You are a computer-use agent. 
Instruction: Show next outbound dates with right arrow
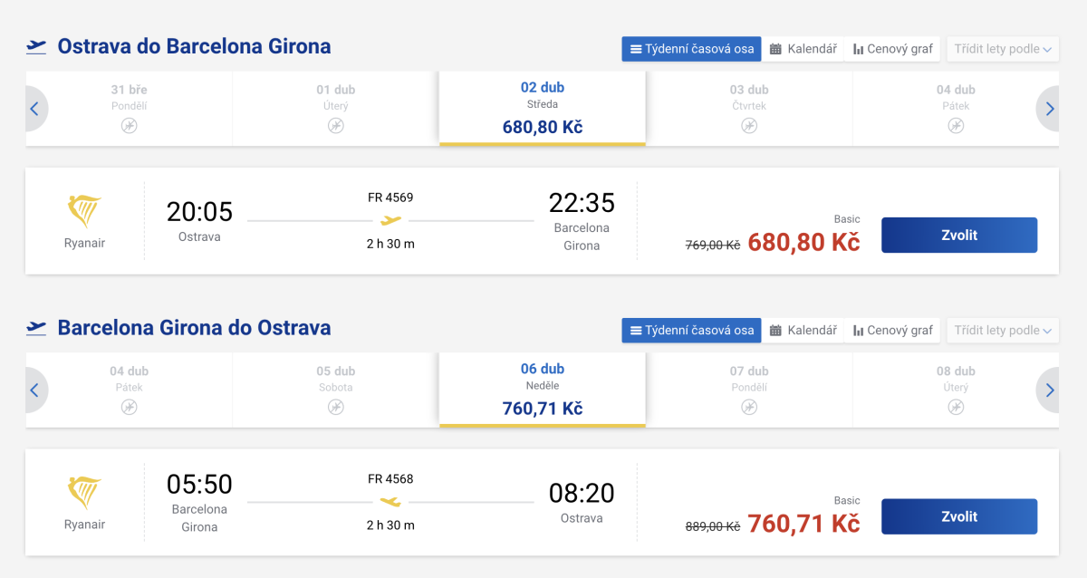click(1049, 109)
